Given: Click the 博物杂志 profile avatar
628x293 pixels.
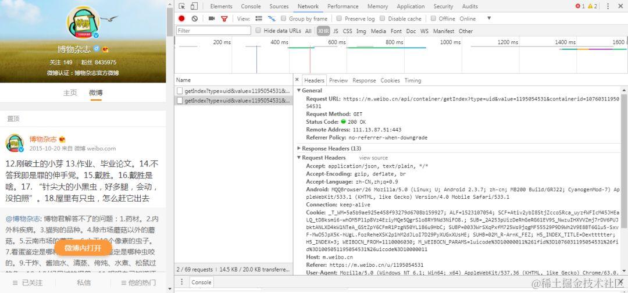Looking at the screenshot, I should 83,23.
